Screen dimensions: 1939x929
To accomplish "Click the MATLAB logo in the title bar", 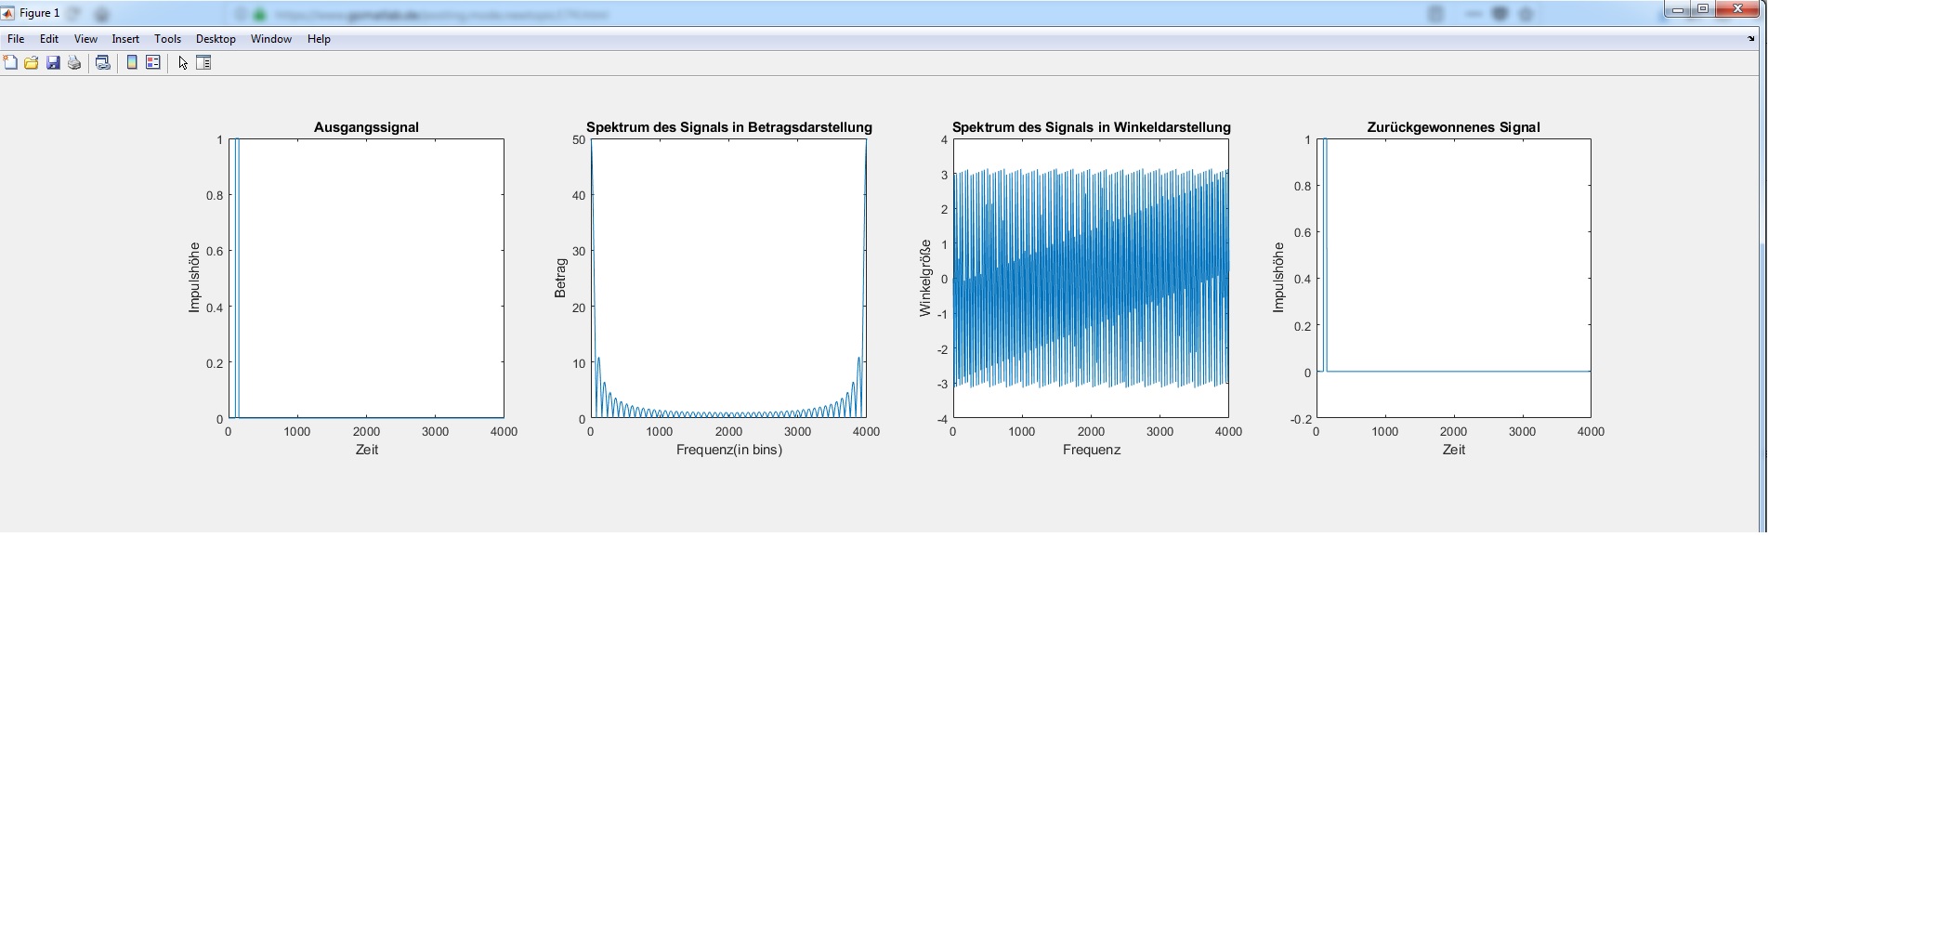I will [x=8, y=13].
